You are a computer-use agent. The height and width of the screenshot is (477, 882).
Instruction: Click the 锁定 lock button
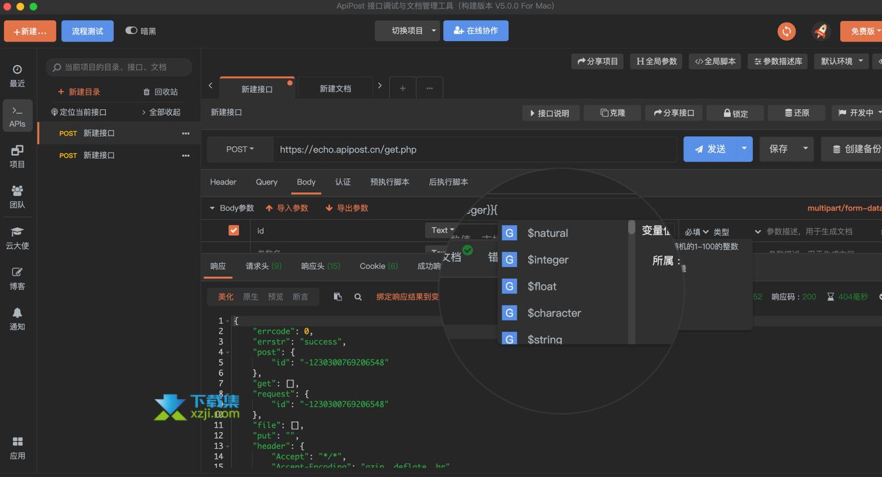pyautogui.click(x=735, y=113)
